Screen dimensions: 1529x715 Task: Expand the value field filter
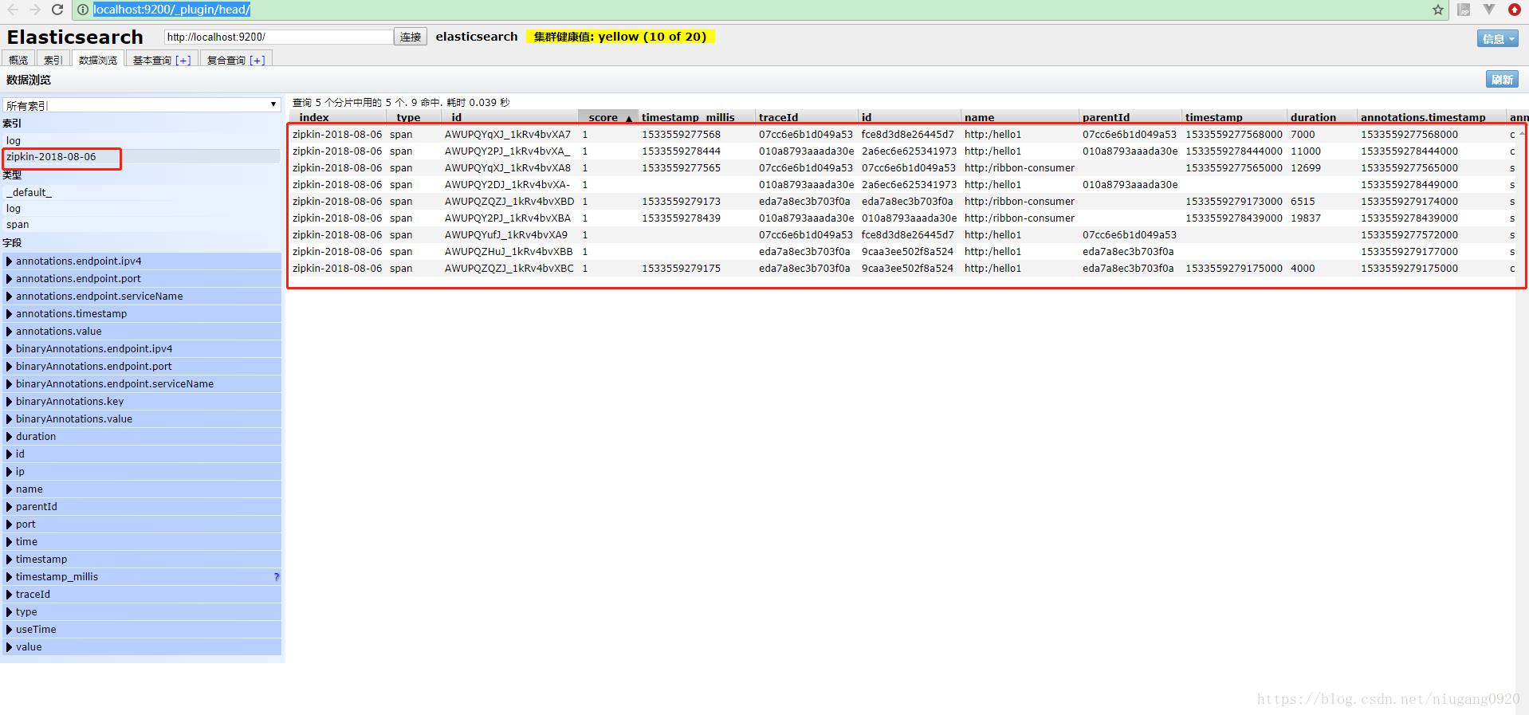click(142, 646)
